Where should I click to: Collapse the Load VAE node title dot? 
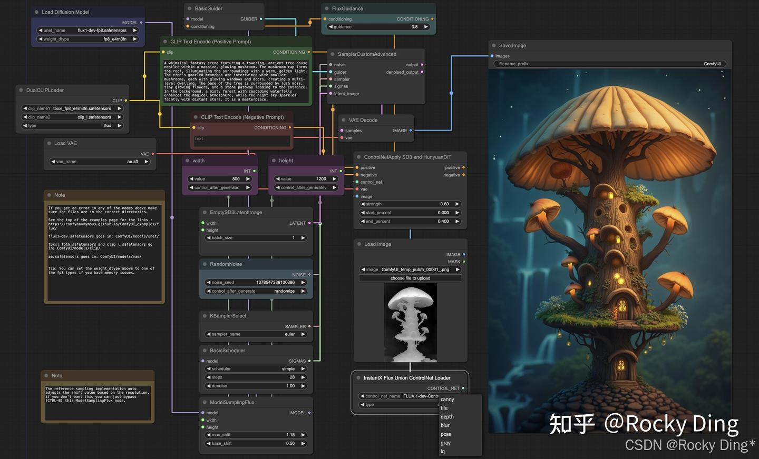tap(49, 143)
